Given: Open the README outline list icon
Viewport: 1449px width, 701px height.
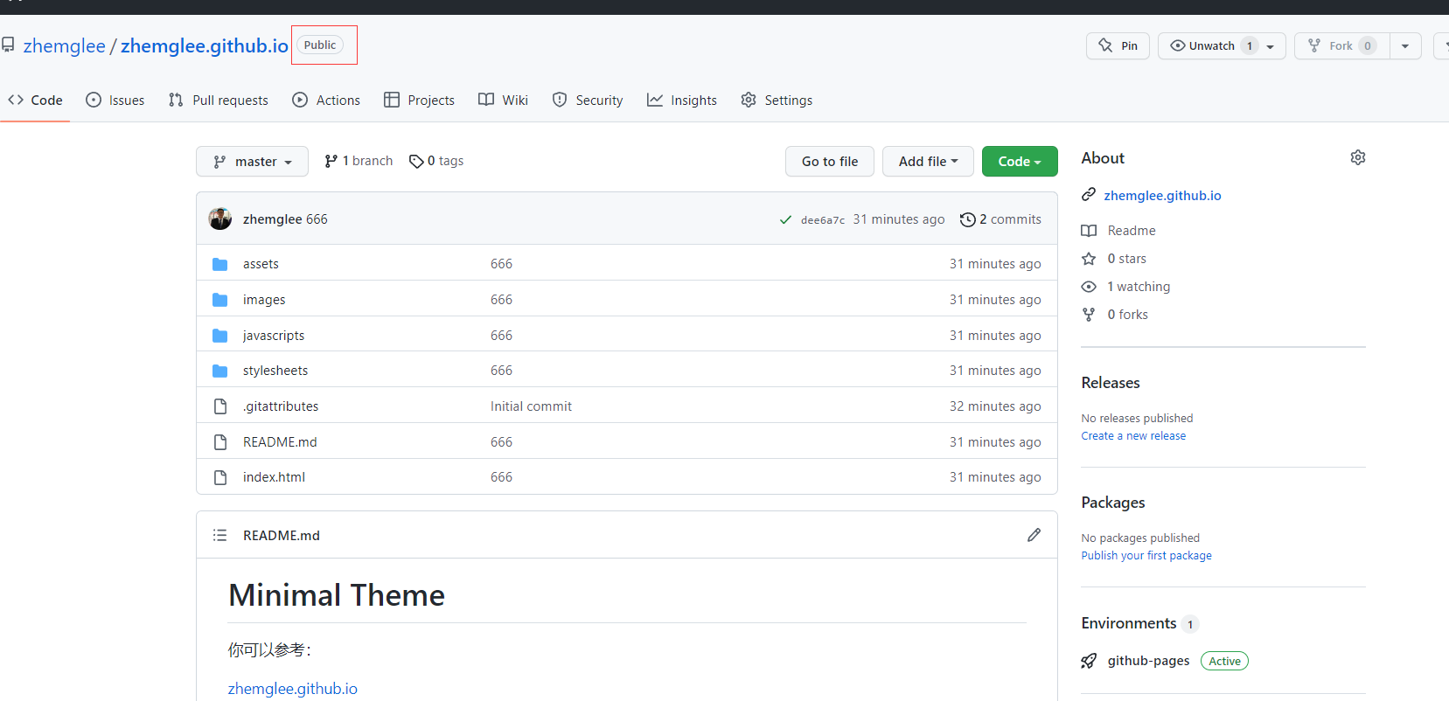Looking at the screenshot, I should click(219, 535).
